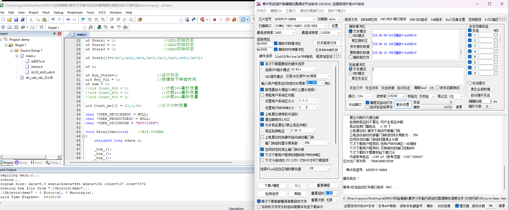Switch to the EEPROM文件 tab
Screen dimensions: 509x210
pos(369,20)
